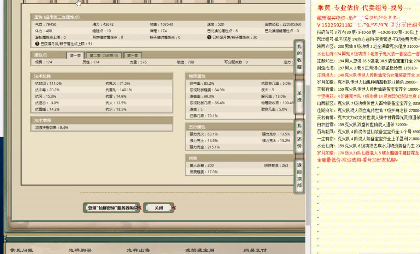Screen dimensions: 420x254
Task: Switch to the 第三套 attribute tab
Action: [x=133, y=56]
